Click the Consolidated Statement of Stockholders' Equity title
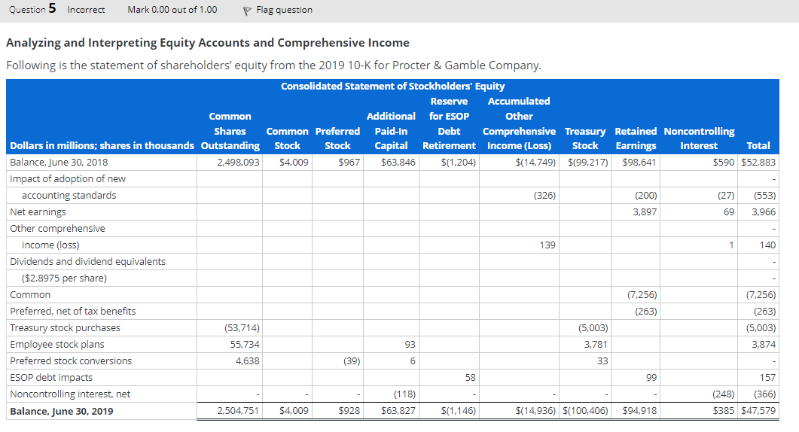 (x=393, y=86)
